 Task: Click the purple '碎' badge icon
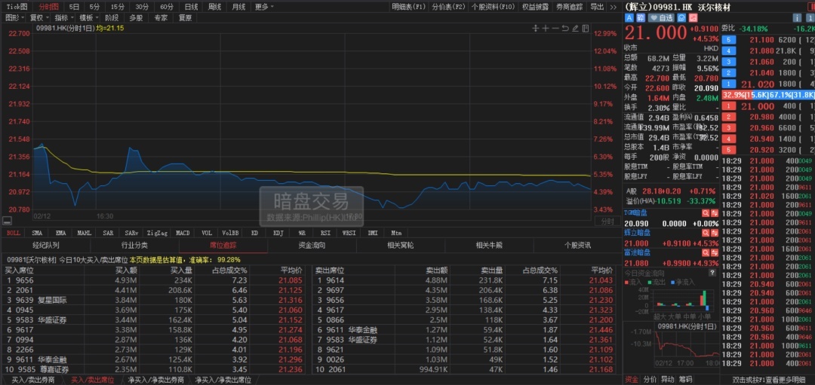click(x=641, y=17)
